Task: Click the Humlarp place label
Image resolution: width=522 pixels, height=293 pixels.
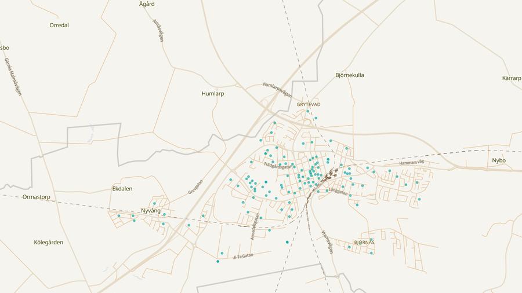Action: point(212,93)
